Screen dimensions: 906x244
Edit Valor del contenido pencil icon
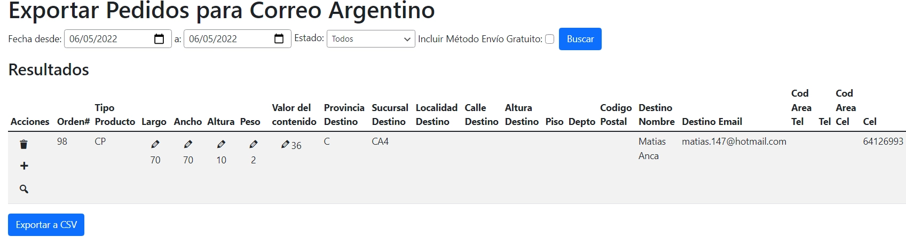click(x=285, y=144)
